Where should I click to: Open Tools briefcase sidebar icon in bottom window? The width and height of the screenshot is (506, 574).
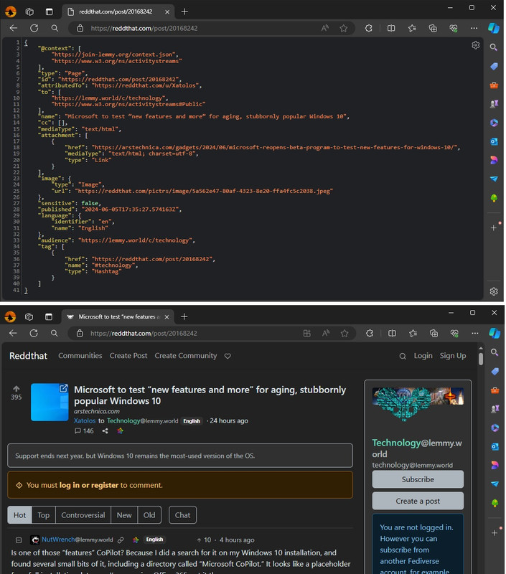[495, 390]
